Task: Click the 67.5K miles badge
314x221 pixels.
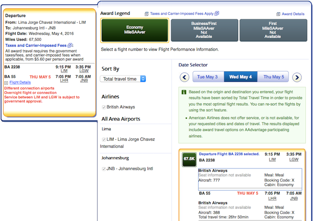Action: (x=189, y=159)
